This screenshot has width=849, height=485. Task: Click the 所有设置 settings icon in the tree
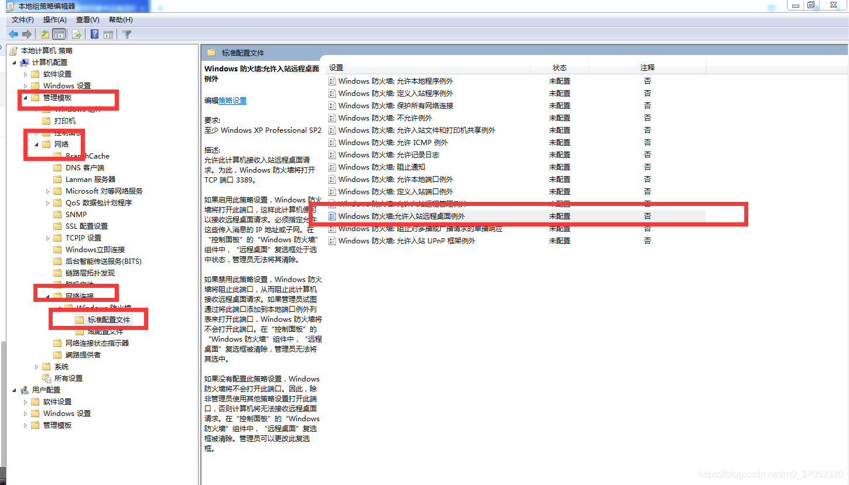[47, 378]
